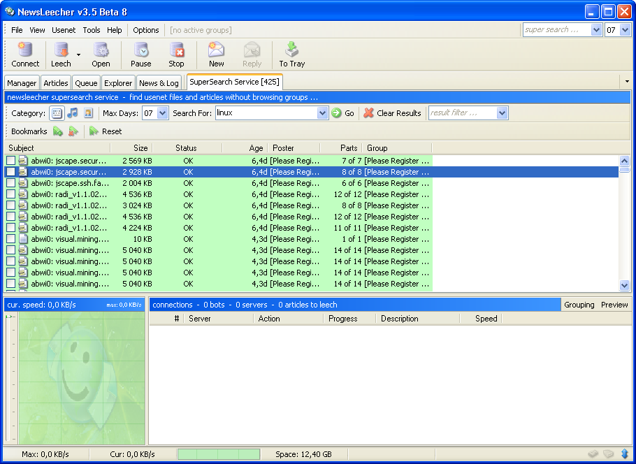Switch to the Manager tab
Image resolution: width=636 pixels, height=464 pixels.
coord(22,82)
